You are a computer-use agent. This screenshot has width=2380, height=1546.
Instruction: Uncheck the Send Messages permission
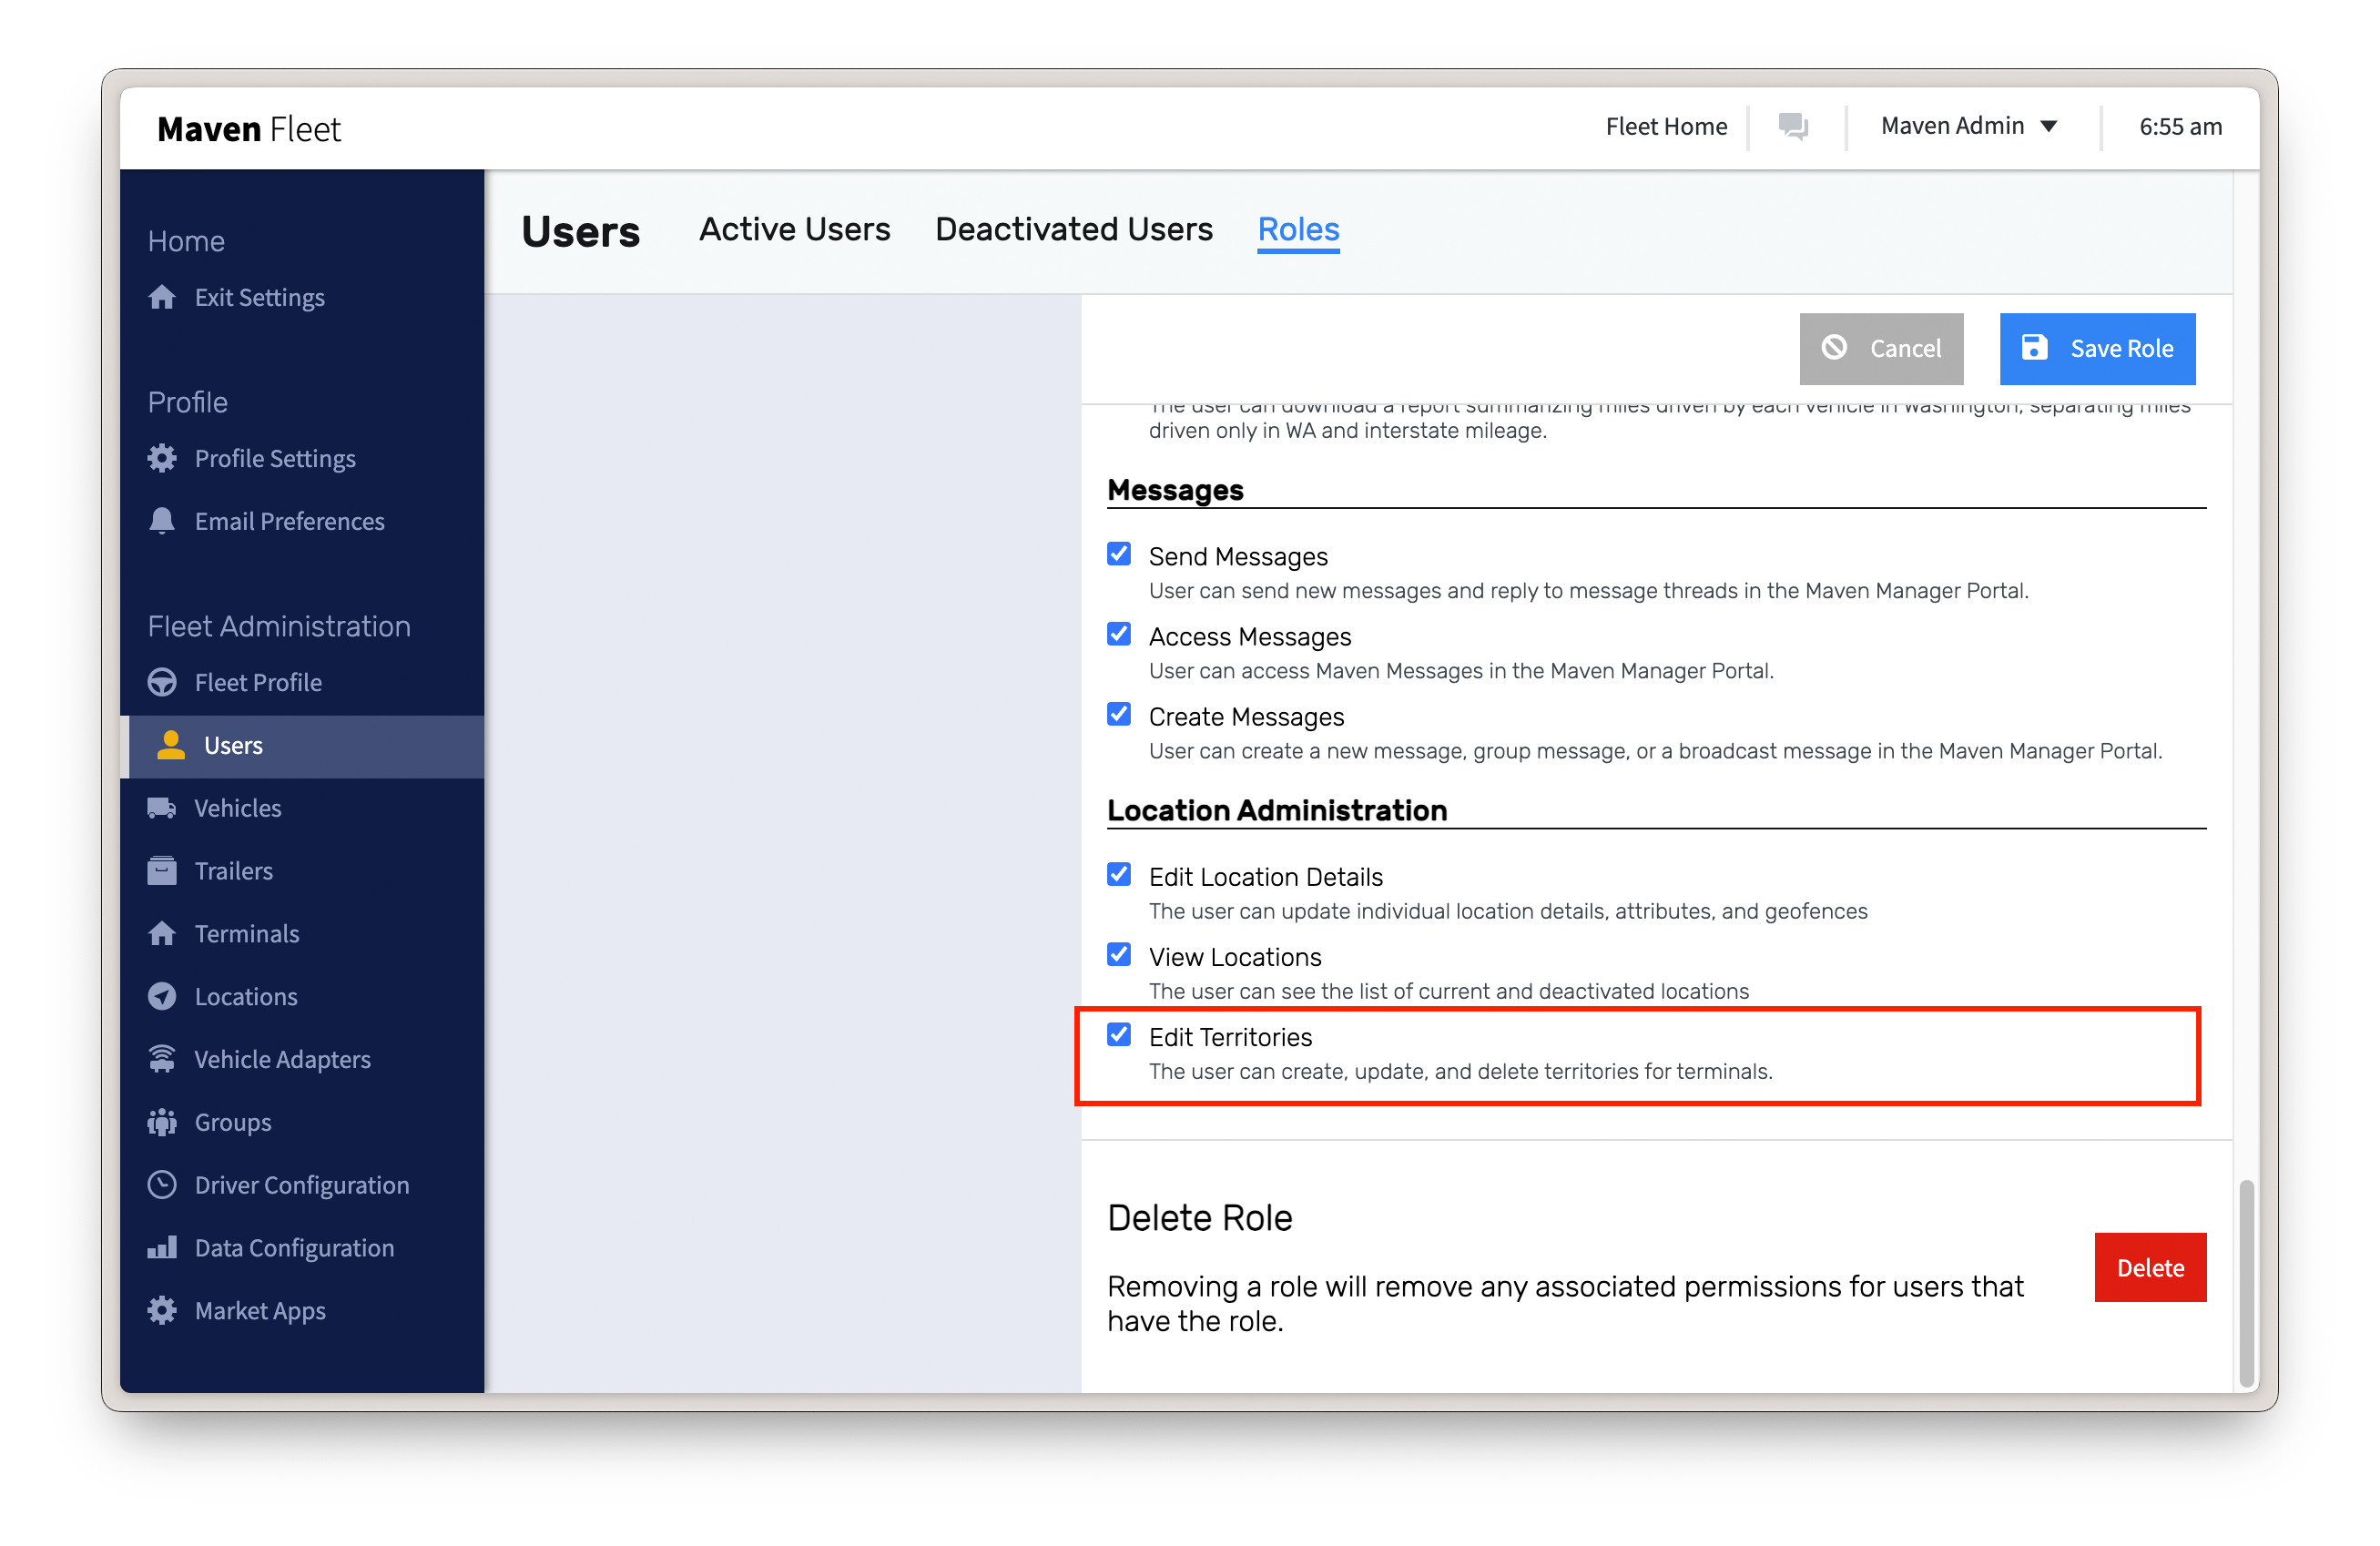point(1119,555)
